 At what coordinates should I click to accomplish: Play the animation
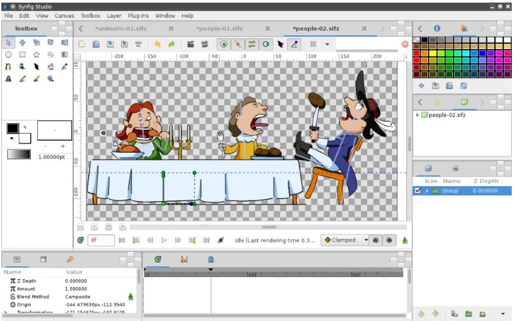tap(164, 240)
